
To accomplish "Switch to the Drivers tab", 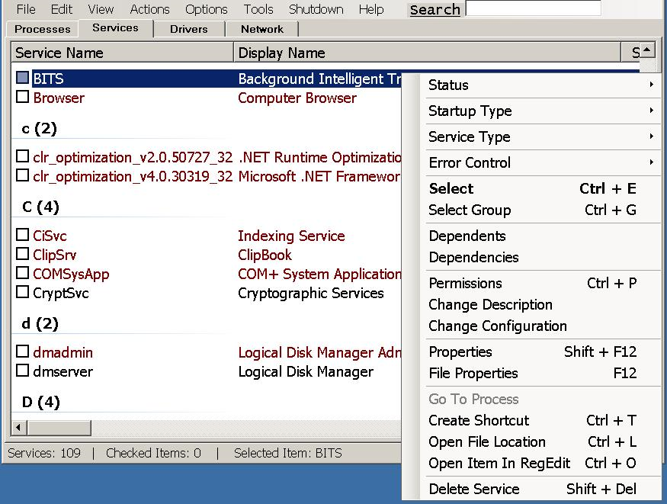I will click(189, 29).
